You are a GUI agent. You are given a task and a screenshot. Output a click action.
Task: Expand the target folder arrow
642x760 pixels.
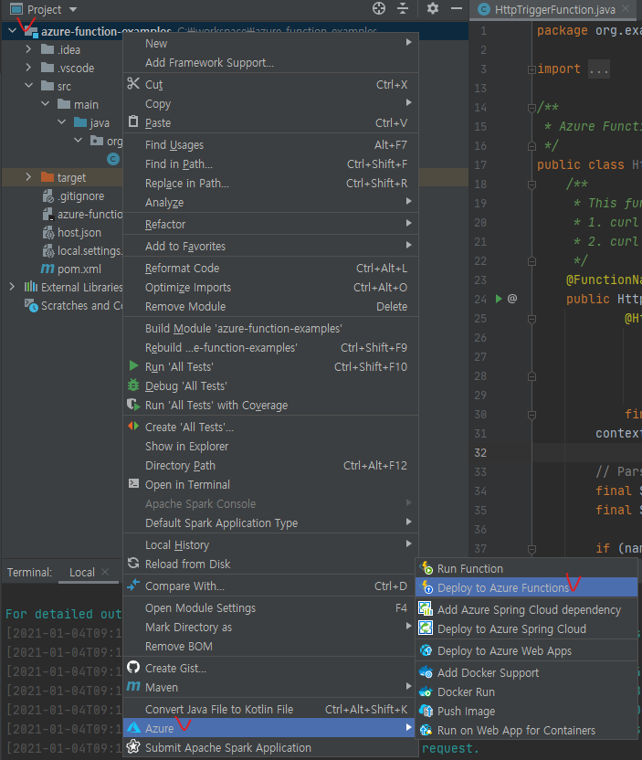coord(29,177)
